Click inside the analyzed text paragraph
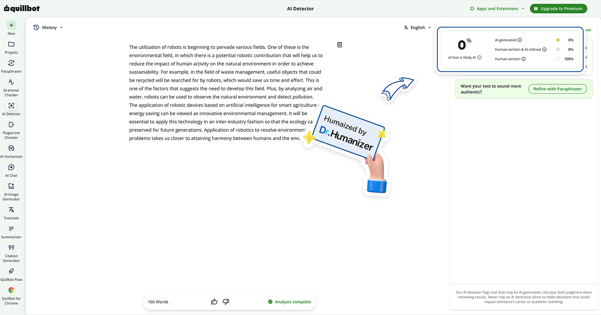The width and height of the screenshot is (601, 315). [226, 93]
